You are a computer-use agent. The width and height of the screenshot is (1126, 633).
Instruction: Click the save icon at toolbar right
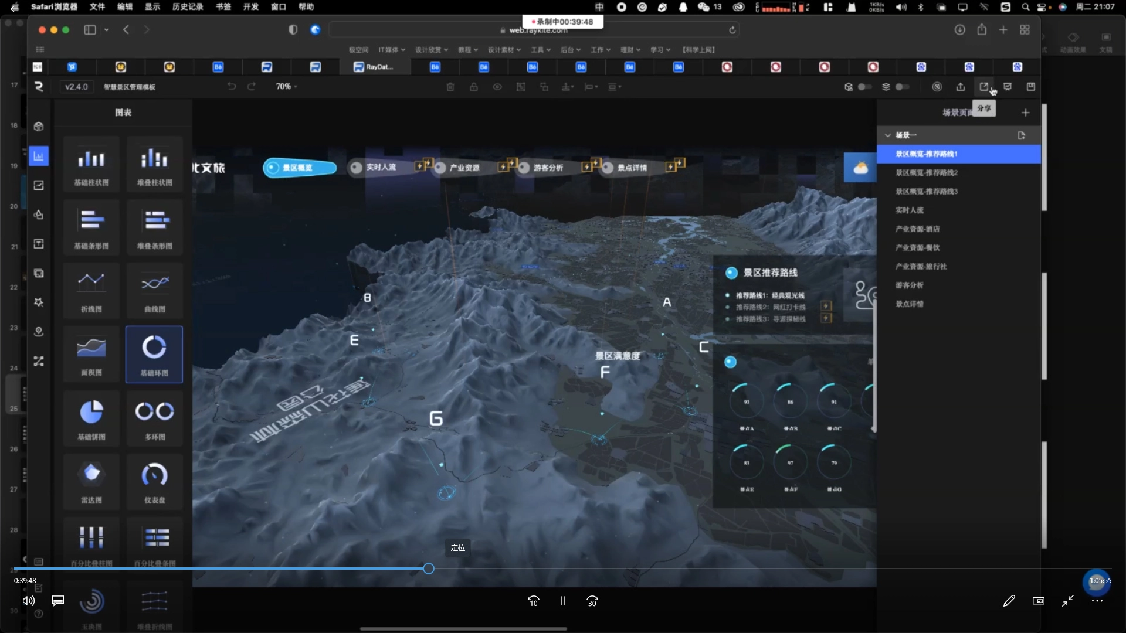pyautogui.click(x=1030, y=87)
